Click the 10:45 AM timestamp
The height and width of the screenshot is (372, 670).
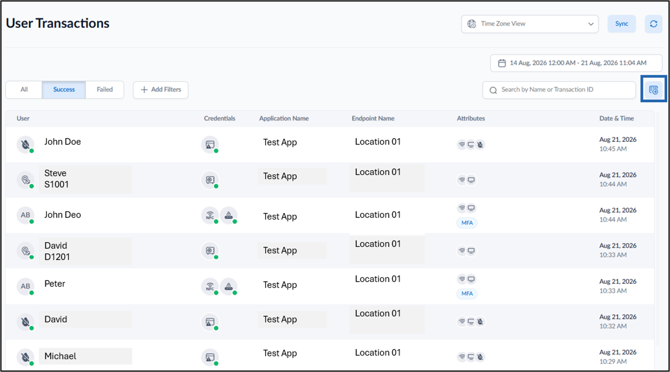tap(613, 149)
